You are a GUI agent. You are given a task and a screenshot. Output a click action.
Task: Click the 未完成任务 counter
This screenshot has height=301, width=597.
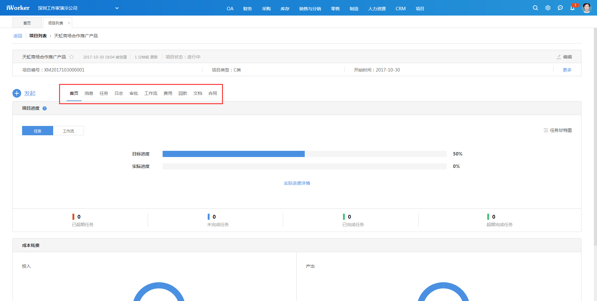pyautogui.click(x=218, y=220)
